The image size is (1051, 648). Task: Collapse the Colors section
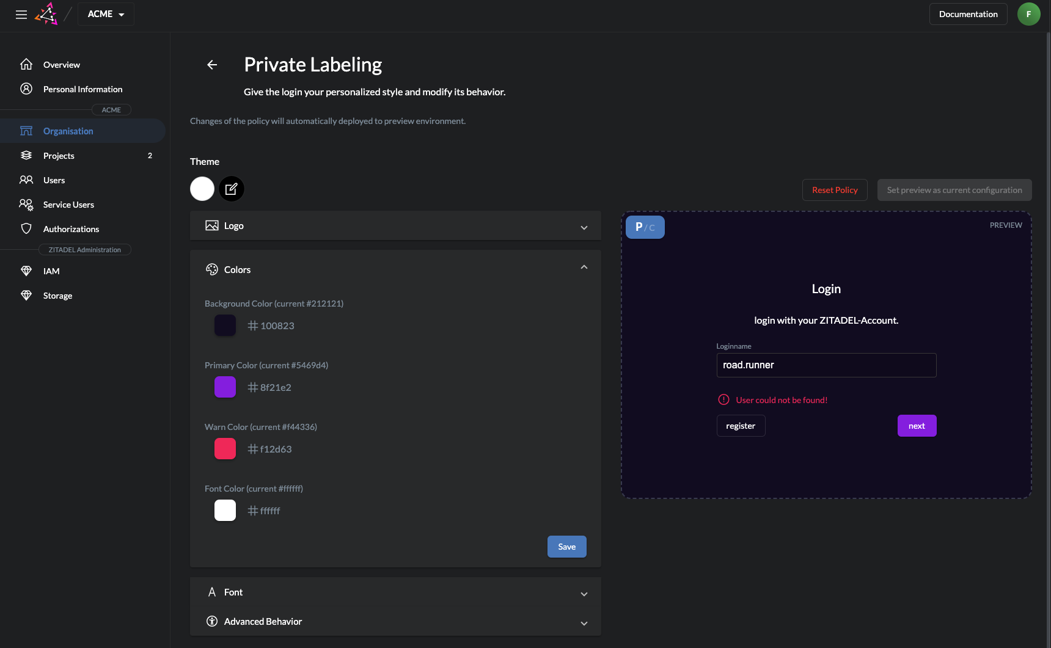point(584,268)
